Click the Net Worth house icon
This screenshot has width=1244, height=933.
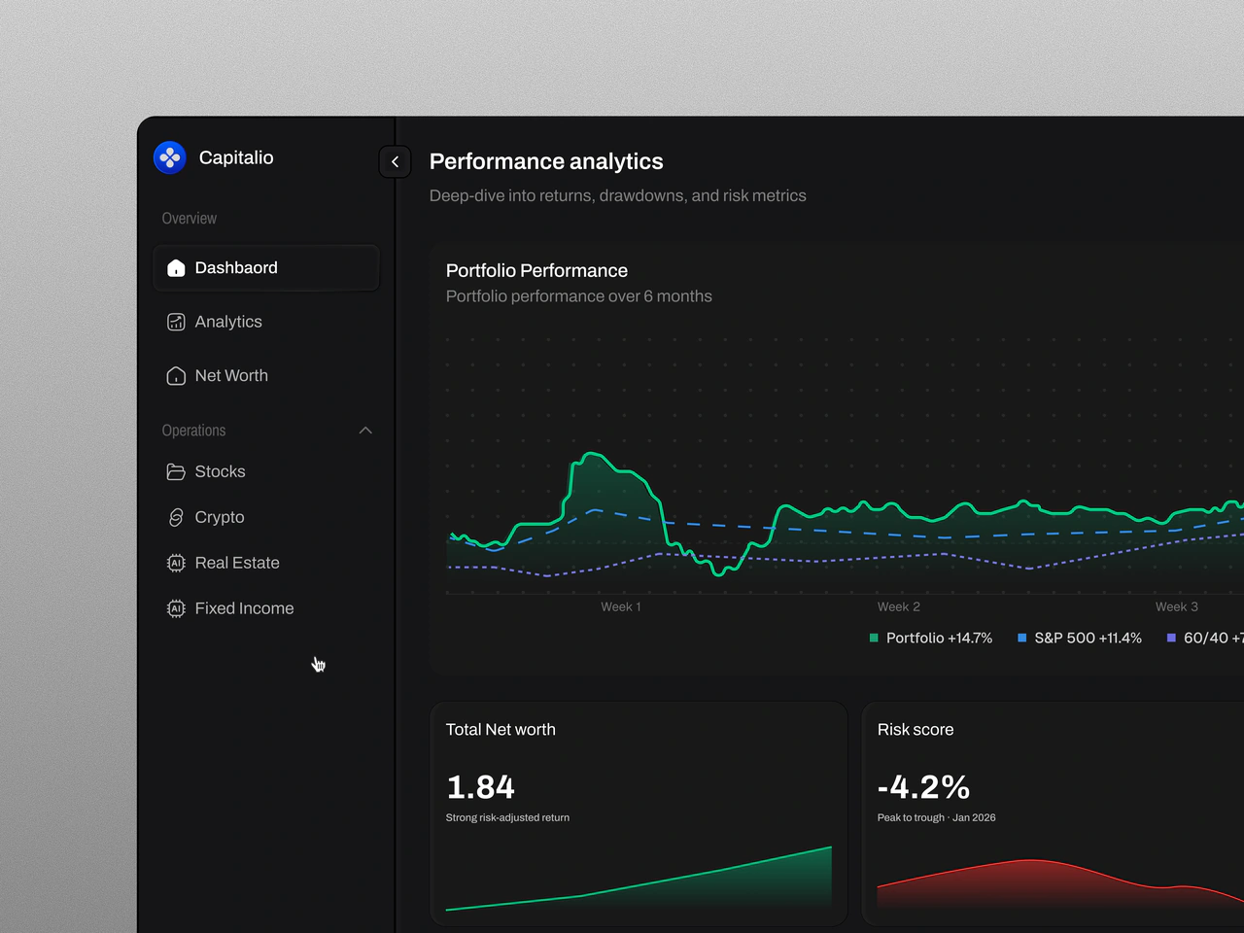click(176, 376)
